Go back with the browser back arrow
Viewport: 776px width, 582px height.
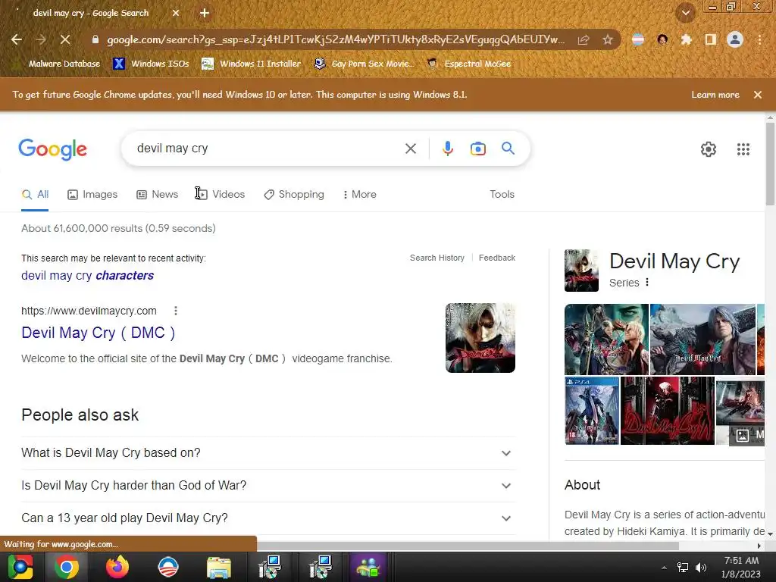point(17,39)
